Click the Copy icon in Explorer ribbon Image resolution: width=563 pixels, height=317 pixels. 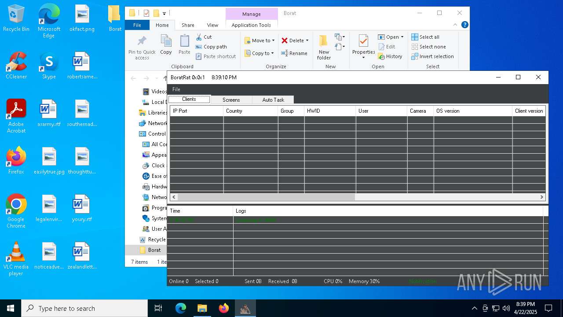point(166,45)
